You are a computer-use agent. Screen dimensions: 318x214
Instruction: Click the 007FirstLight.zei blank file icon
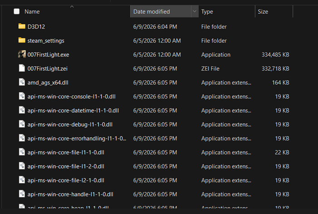[22, 68]
